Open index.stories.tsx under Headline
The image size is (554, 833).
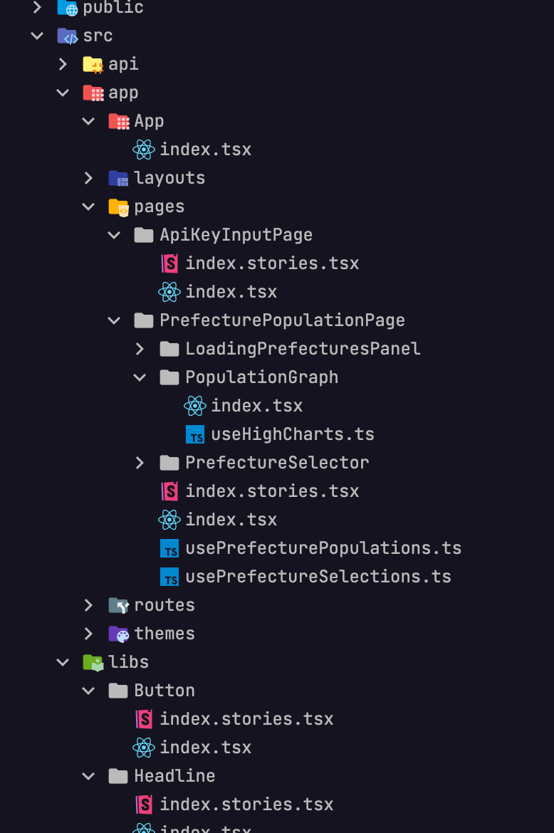[x=246, y=805]
